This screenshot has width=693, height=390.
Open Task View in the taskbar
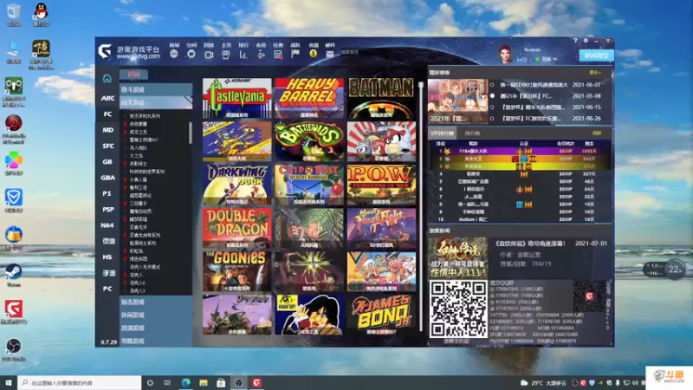(167, 382)
